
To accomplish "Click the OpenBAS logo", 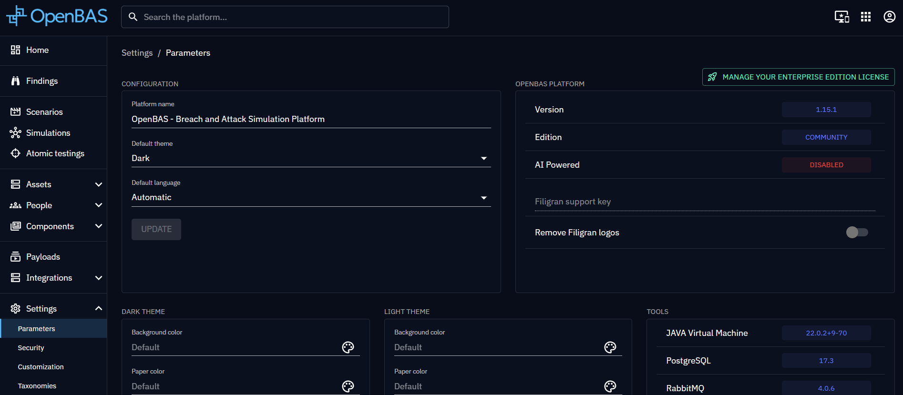I will [57, 17].
